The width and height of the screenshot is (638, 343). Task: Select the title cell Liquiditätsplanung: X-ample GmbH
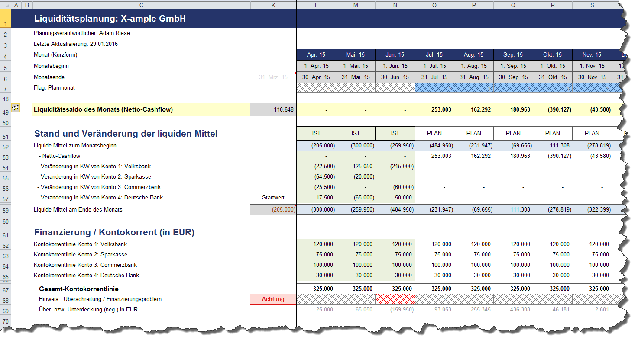pyautogui.click(x=110, y=19)
